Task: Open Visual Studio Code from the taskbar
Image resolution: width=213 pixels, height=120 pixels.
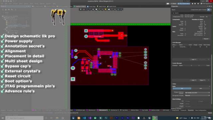Action: (x=84, y=118)
